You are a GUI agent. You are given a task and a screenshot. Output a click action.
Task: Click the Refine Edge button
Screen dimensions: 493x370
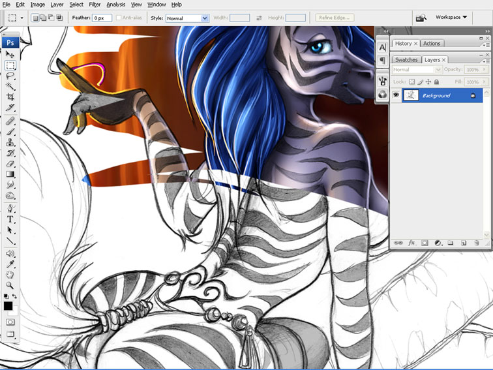click(x=334, y=18)
